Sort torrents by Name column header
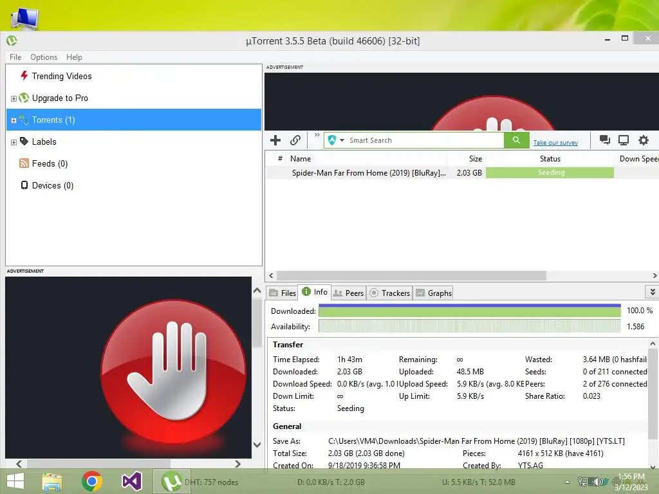Image resolution: width=659 pixels, height=494 pixels. pos(366,159)
